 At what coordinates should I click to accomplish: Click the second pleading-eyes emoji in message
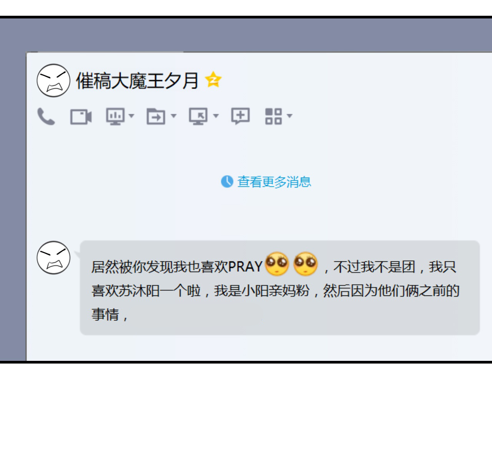(x=306, y=264)
